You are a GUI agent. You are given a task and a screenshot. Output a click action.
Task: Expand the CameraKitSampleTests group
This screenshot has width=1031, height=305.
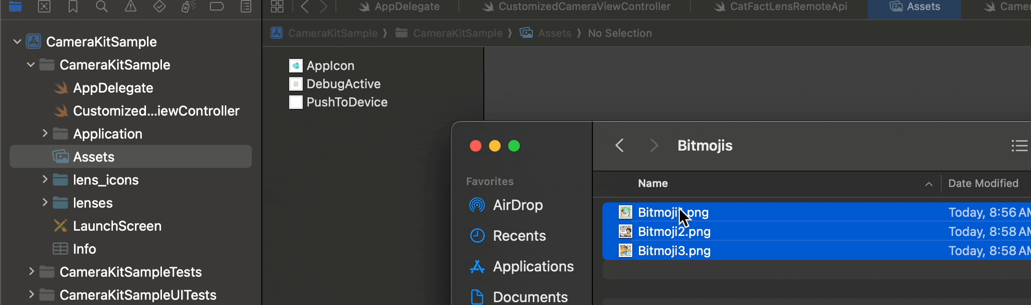coord(31,271)
